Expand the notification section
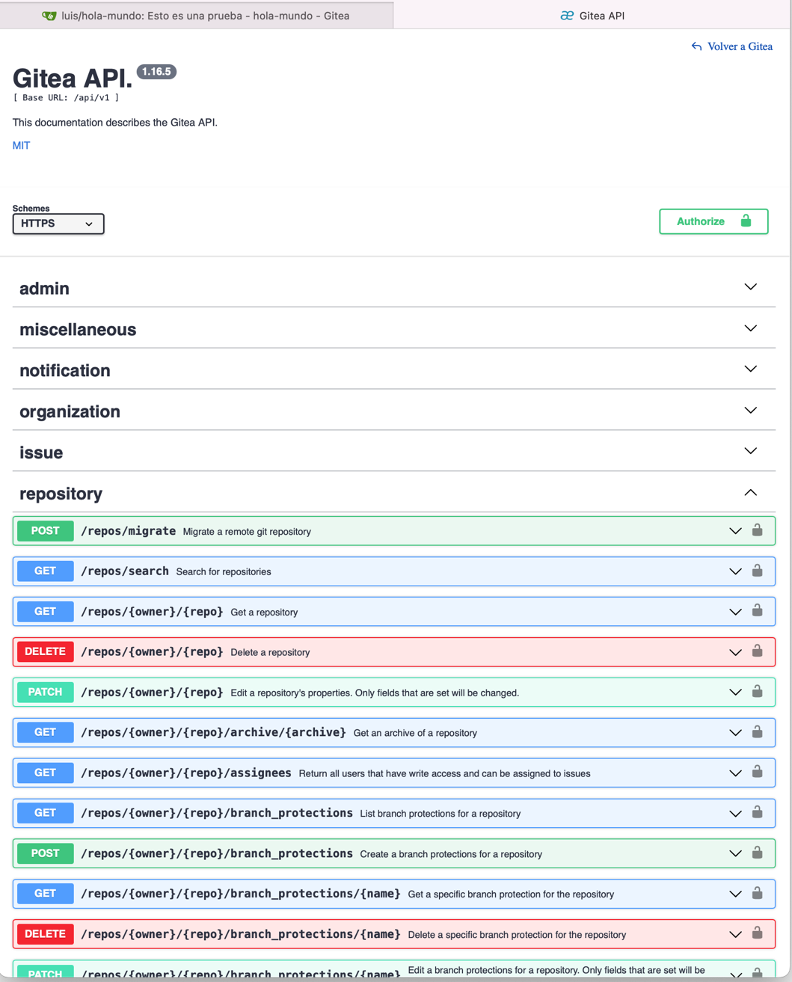This screenshot has width=792, height=982. tap(750, 369)
